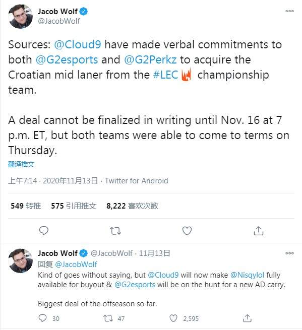Open Jacob Wolf's profile picture at top
The height and width of the screenshot is (330, 302).
pos(21,16)
